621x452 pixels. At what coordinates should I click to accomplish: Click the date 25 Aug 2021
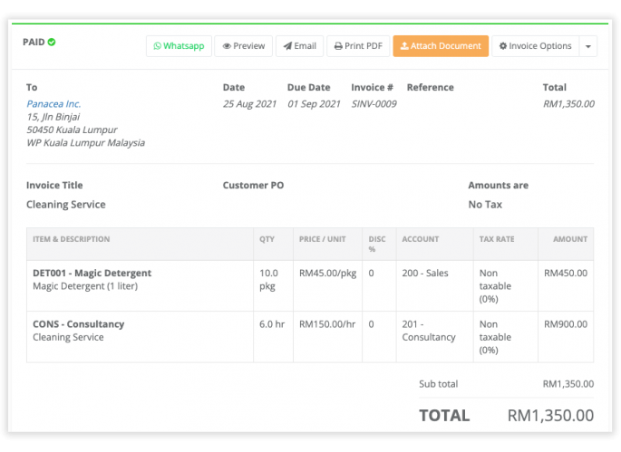[x=249, y=103]
